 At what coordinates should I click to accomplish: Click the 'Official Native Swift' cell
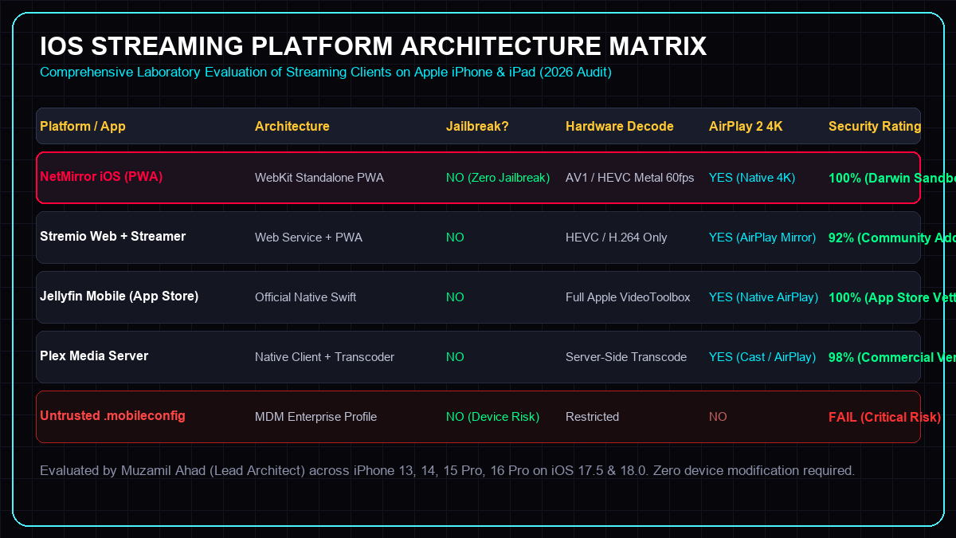(x=306, y=297)
